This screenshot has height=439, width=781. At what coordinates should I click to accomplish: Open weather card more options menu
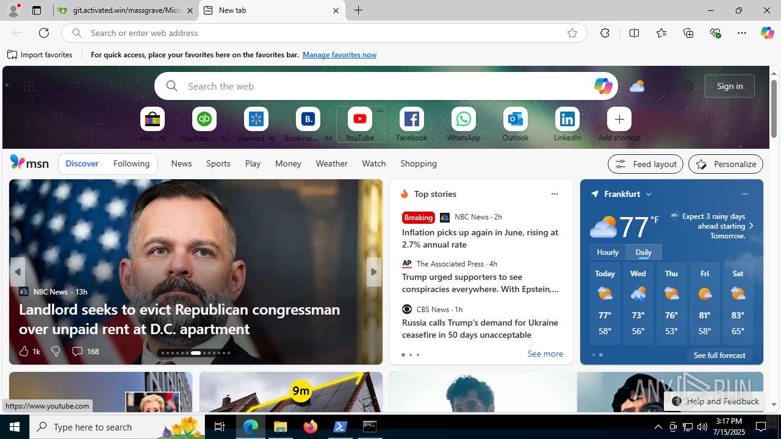tap(744, 194)
